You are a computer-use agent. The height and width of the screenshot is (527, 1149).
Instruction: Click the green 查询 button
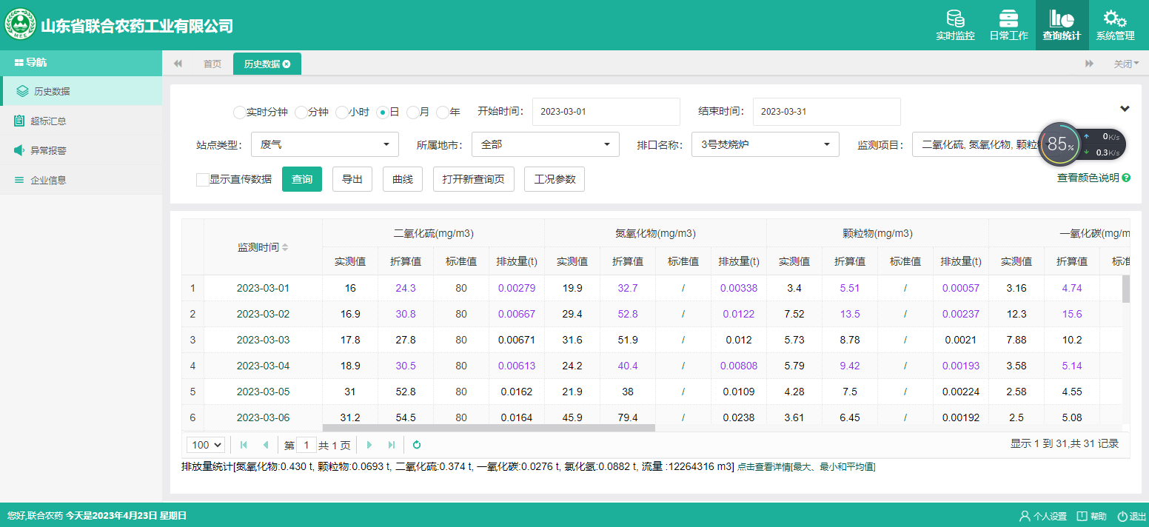[x=302, y=179]
